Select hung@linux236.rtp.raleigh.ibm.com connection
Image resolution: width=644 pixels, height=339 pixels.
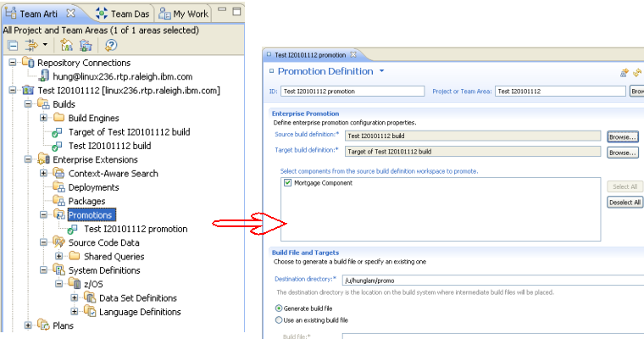click(x=123, y=76)
